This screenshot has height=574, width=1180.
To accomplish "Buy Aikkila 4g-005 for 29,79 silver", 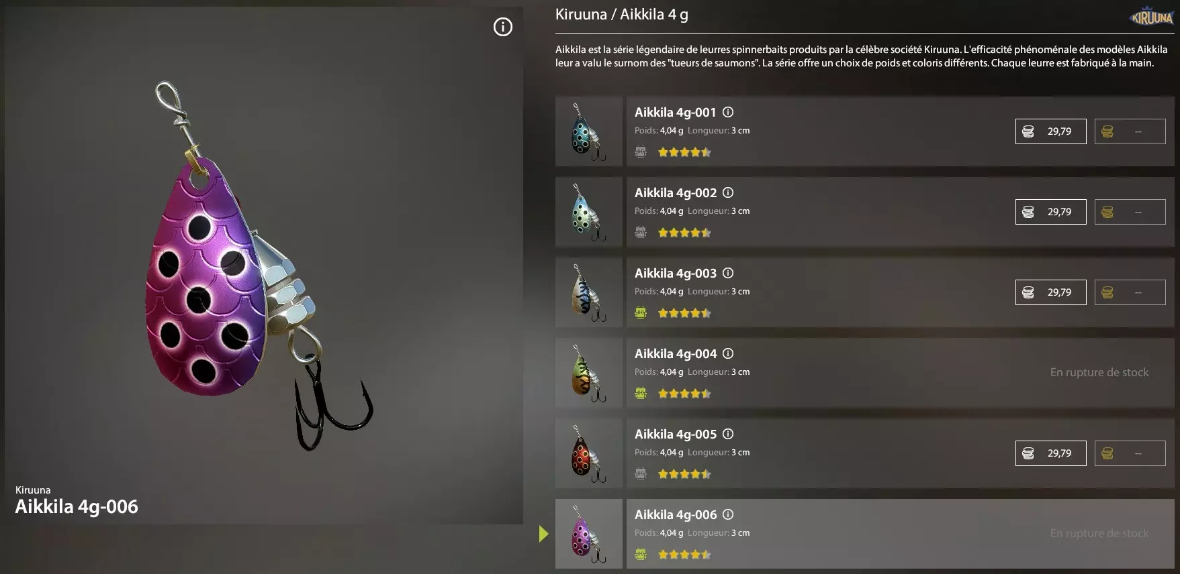I will [1050, 453].
